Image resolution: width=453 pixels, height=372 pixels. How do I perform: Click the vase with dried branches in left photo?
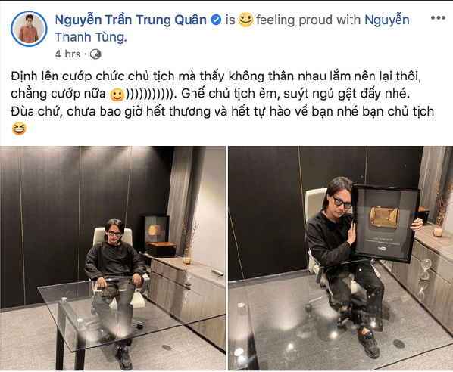point(188,243)
